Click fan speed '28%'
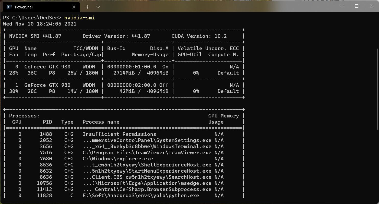 pos(14,73)
